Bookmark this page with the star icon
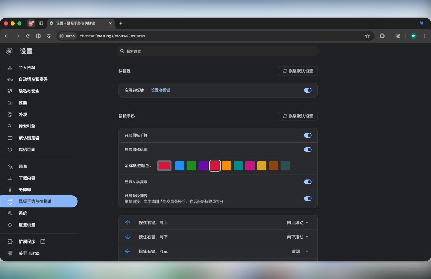Viewport: 431px width, 279px height. (367, 36)
